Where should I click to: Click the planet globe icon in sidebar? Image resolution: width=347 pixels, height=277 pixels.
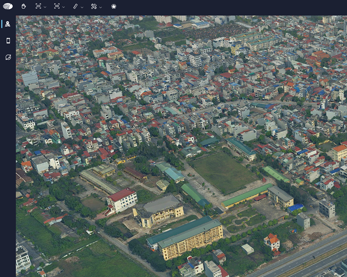8,57
